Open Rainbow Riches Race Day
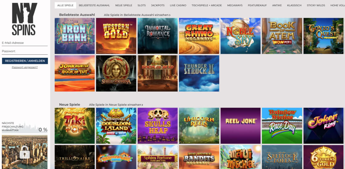The height and width of the screenshot is (169, 345). click(x=282, y=126)
